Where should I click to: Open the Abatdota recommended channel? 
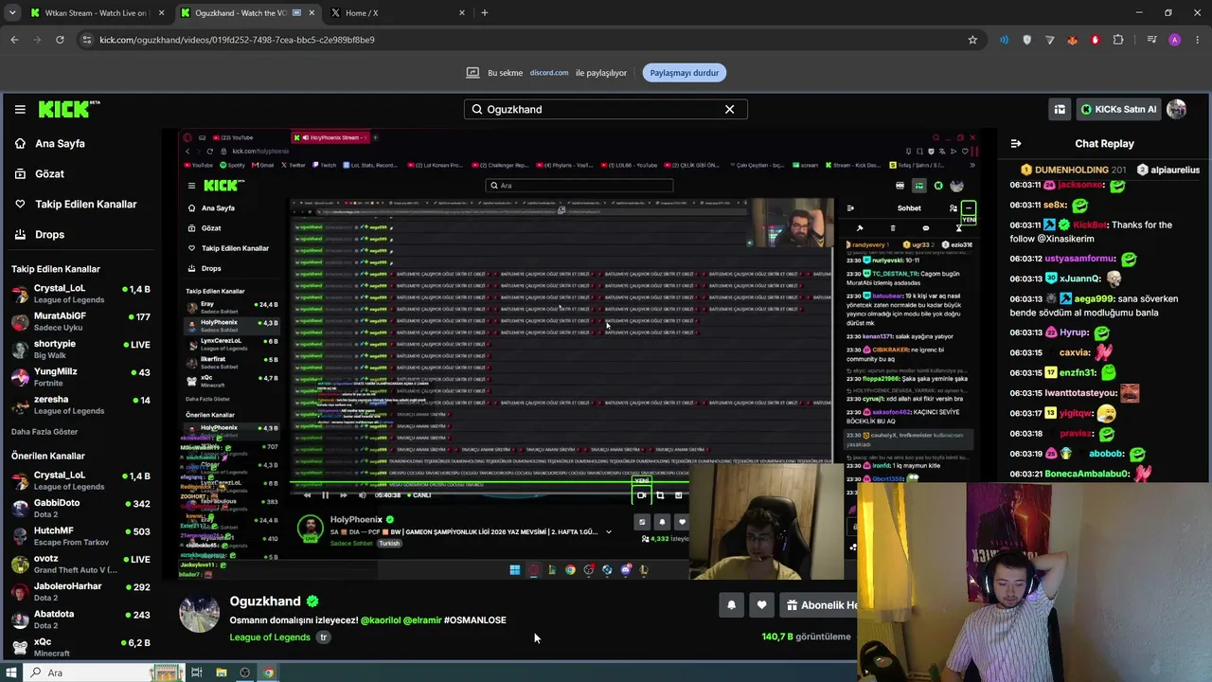click(80, 619)
